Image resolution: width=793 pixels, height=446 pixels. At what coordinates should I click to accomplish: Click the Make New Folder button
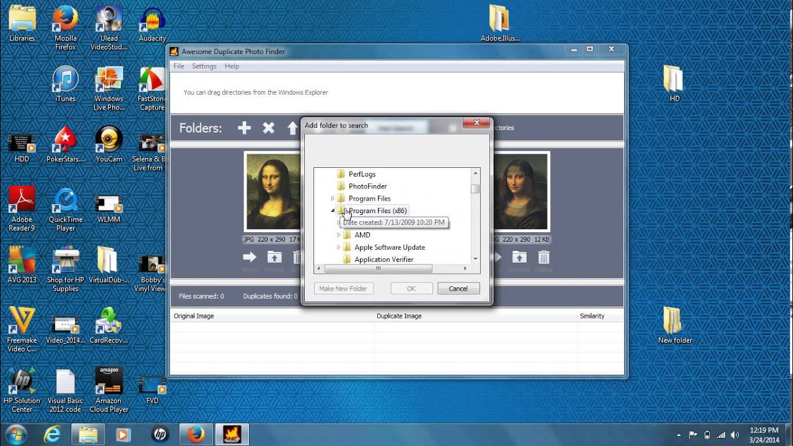point(343,289)
